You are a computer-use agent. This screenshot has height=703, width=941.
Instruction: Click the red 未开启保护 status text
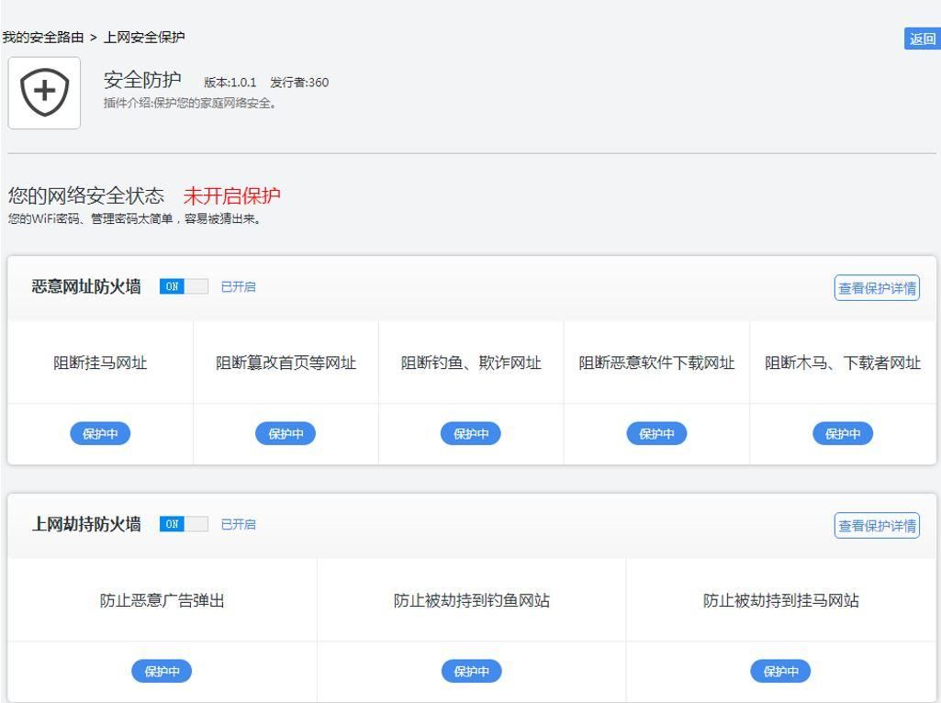[x=231, y=195]
